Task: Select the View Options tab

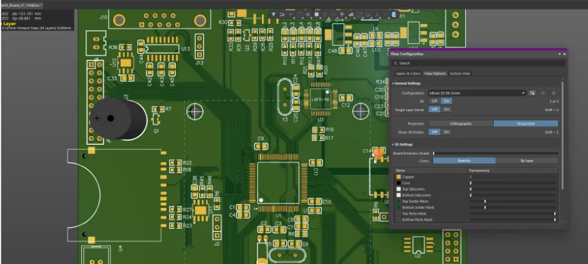Action: (x=435, y=74)
